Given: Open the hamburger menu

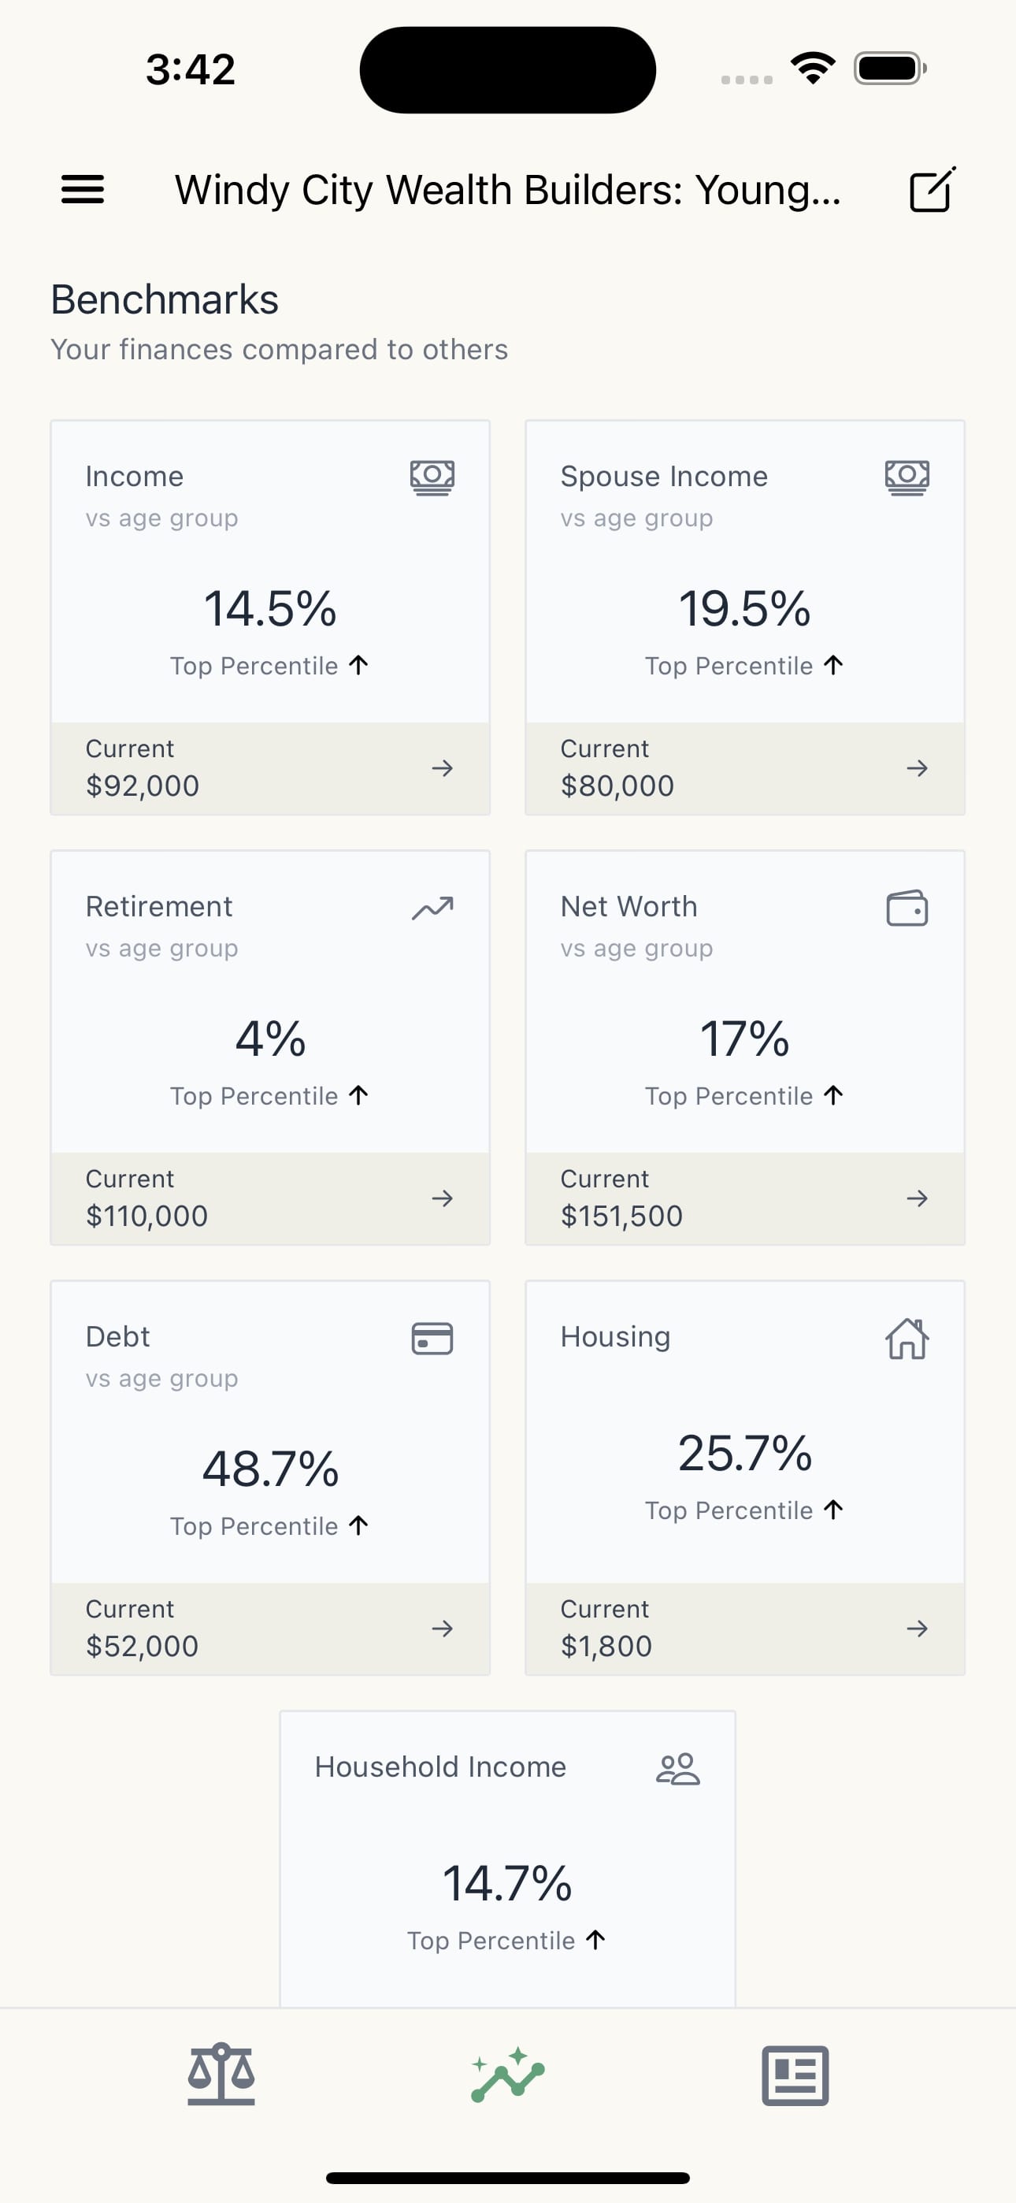Looking at the screenshot, I should click(x=82, y=189).
